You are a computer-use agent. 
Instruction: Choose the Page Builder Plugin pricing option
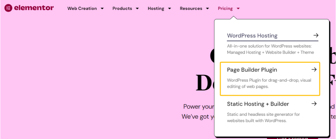(x=270, y=78)
